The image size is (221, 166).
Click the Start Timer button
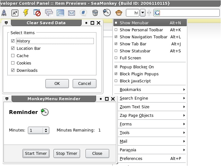pos(36,153)
